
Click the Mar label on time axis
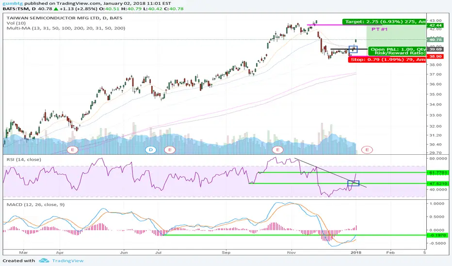pyautogui.click(x=23, y=252)
